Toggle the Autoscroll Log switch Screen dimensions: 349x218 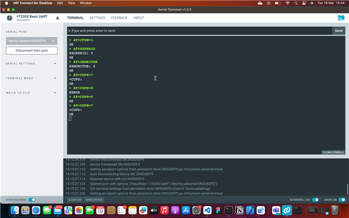(x=315, y=200)
